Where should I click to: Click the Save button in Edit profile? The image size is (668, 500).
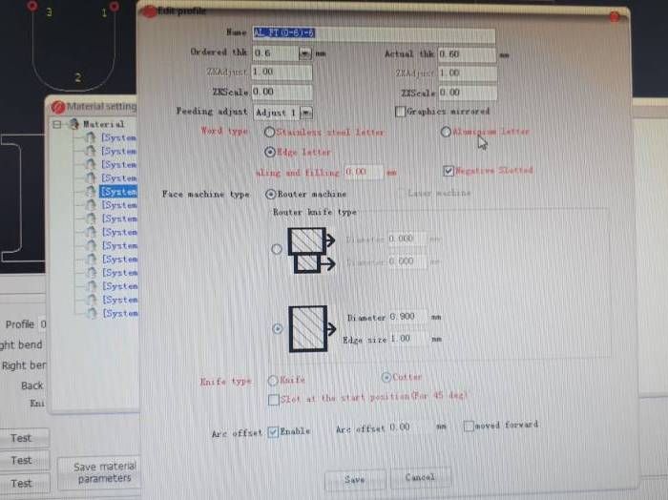(x=354, y=480)
